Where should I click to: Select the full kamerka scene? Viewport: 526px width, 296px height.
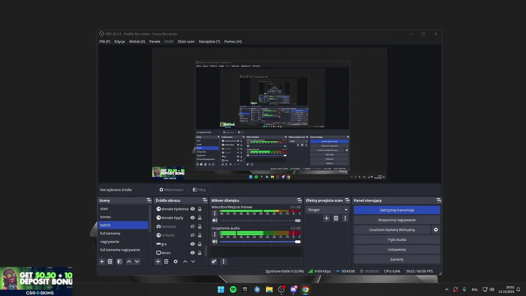123,233
